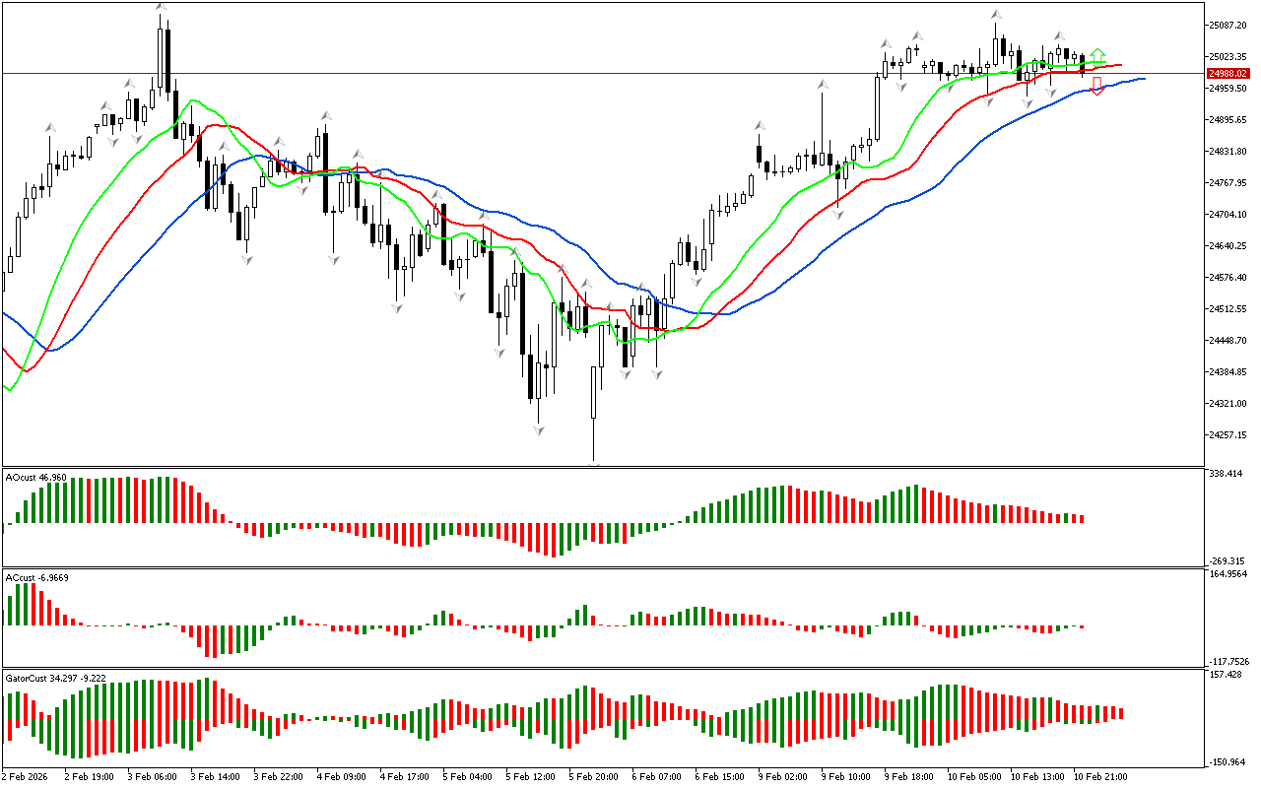Screen dimensions: 1261x788
Task: Click the 25087.20 price scale label
Action: [x=1228, y=26]
